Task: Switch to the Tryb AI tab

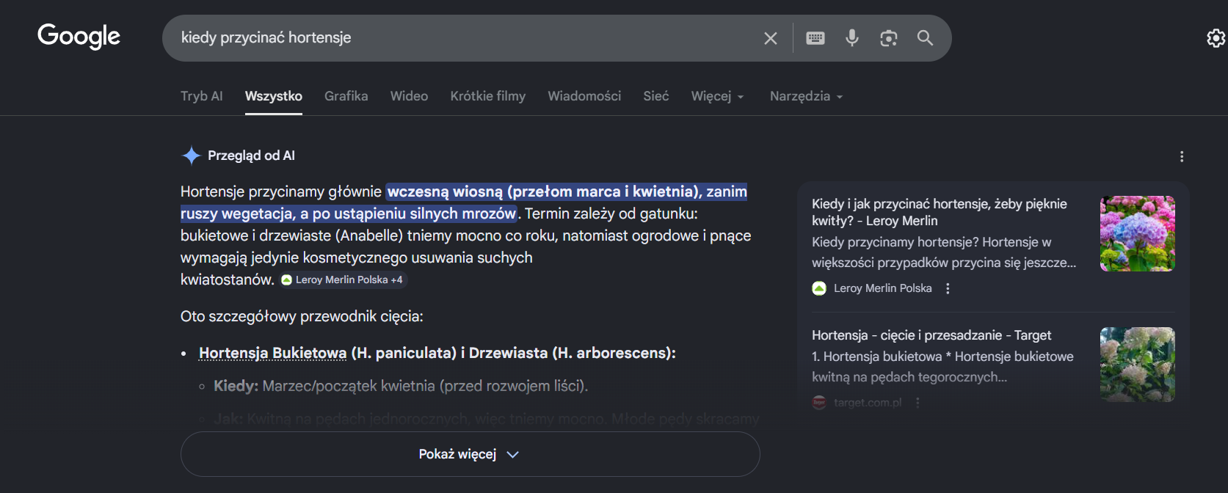Action: click(202, 96)
